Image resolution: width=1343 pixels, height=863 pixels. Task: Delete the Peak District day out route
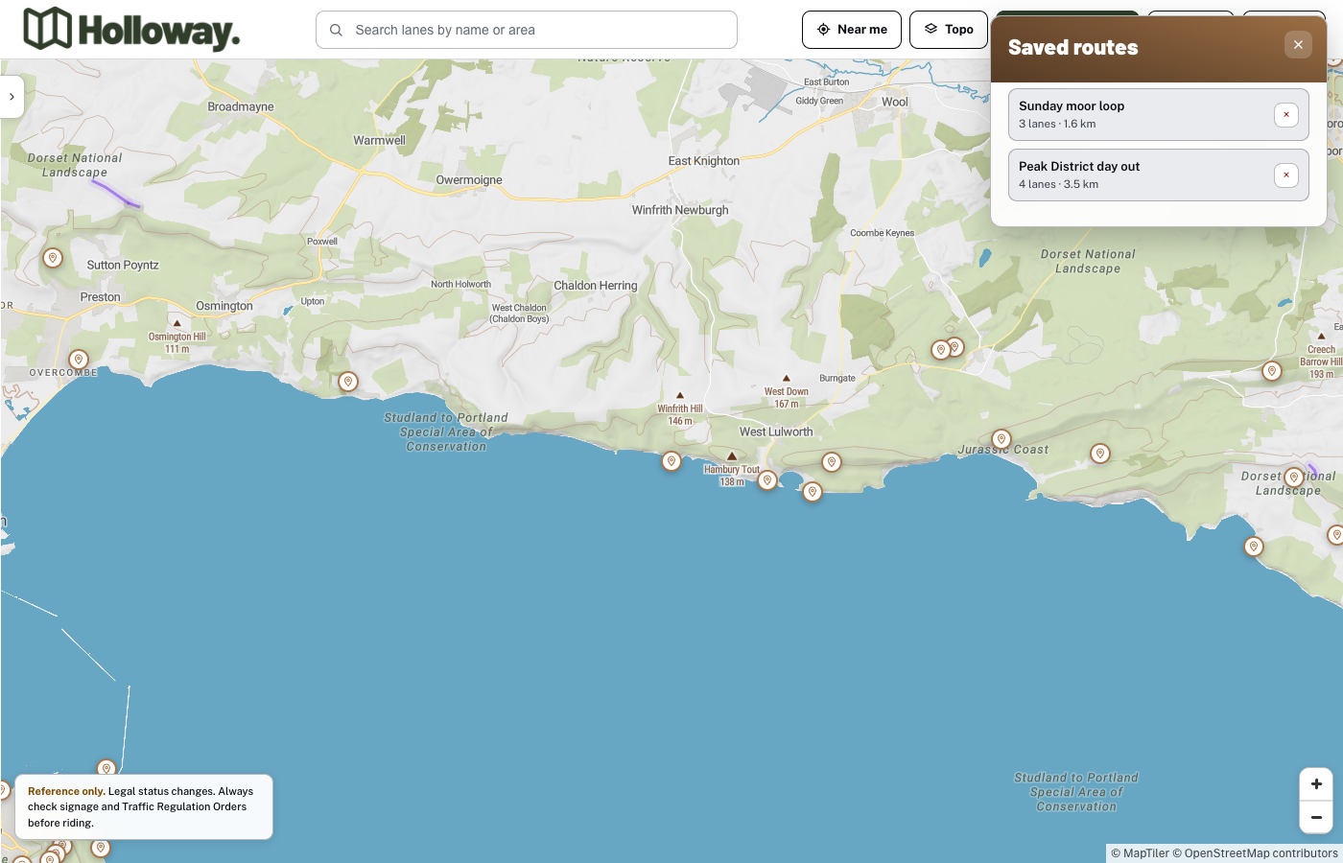click(x=1286, y=175)
